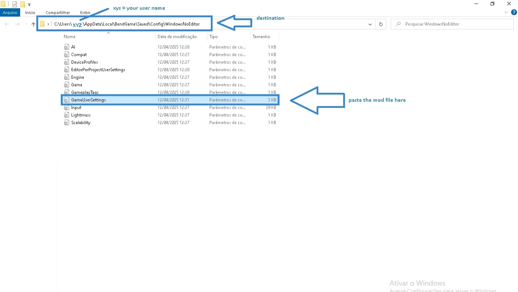Expand the address bar history dropdown

(370, 24)
